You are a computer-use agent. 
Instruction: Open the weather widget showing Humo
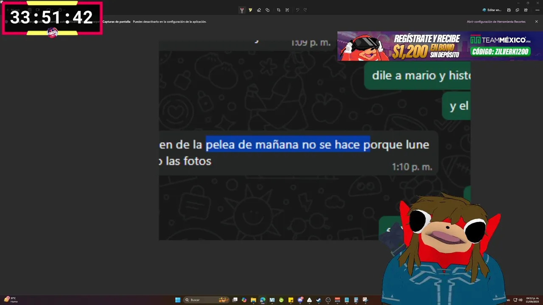point(11,299)
